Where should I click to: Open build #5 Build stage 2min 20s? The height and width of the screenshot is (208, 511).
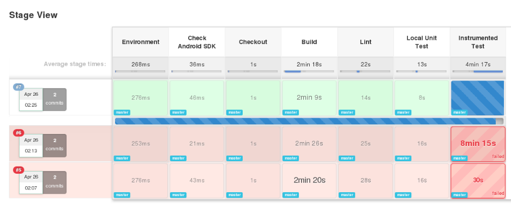click(309, 181)
